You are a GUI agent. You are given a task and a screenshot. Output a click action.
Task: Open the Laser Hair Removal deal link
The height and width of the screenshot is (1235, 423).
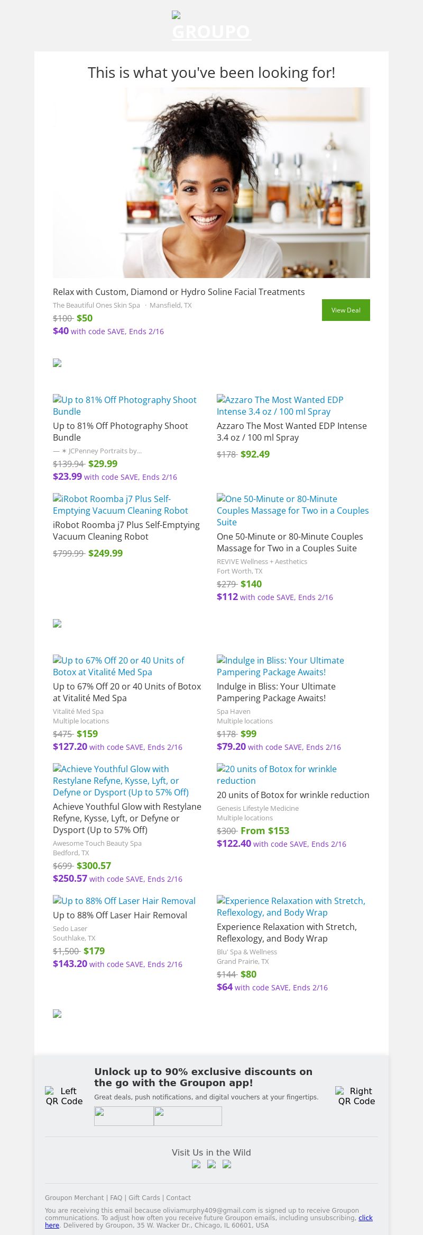(x=124, y=901)
